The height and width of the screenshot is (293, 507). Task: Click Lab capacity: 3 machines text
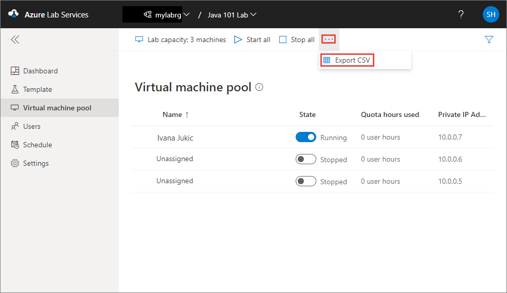pyautogui.click(x=187, y=40)
